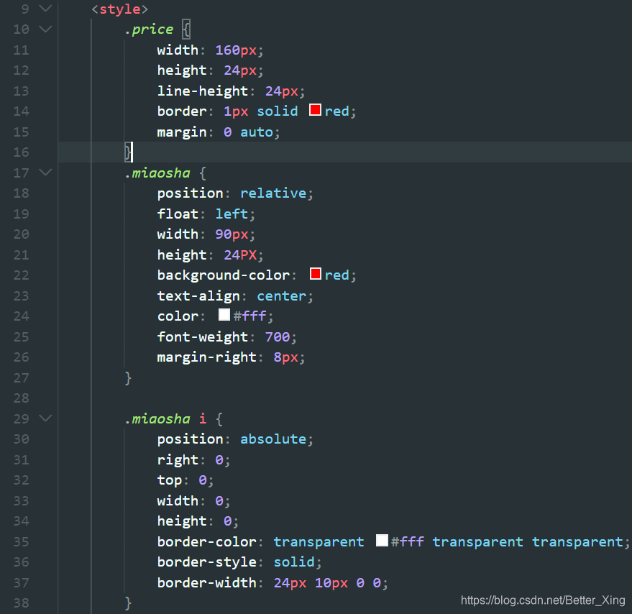Click the height property on line 12
This screenshot has height=614, width=632.
(182, 70)
